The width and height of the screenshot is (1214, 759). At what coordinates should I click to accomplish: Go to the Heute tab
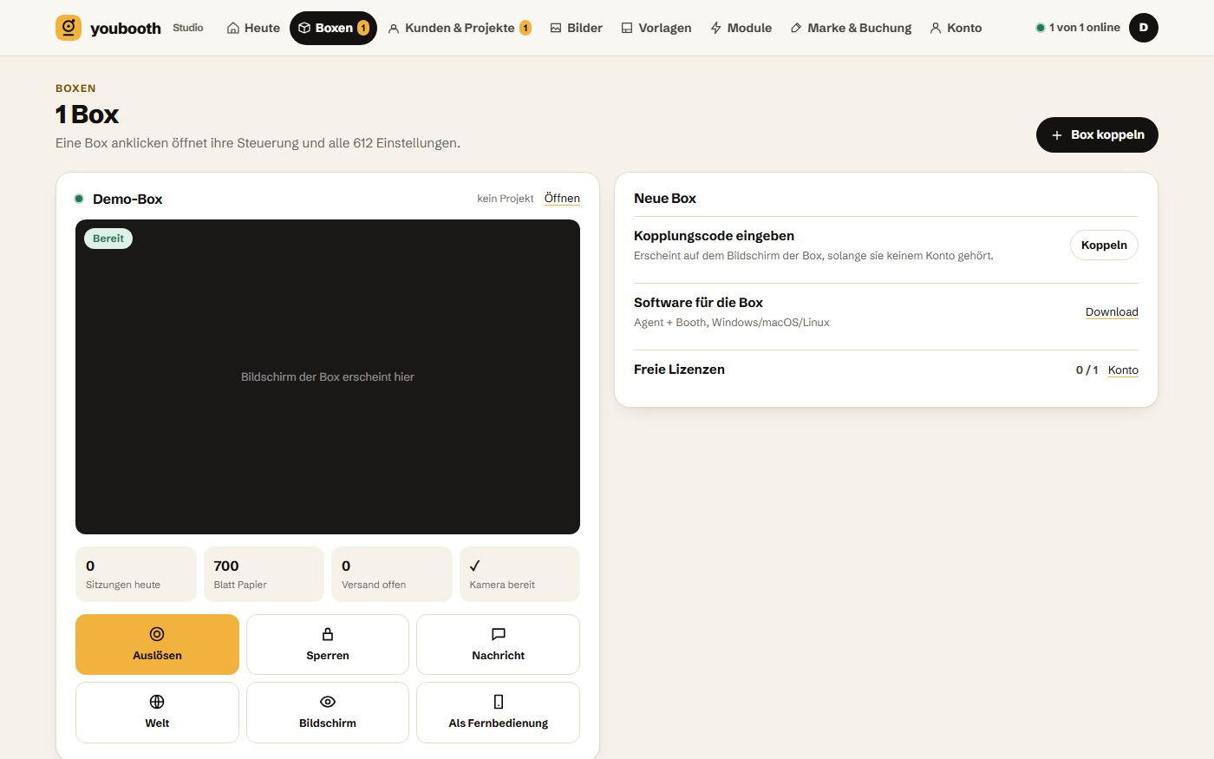pos(253,28)
